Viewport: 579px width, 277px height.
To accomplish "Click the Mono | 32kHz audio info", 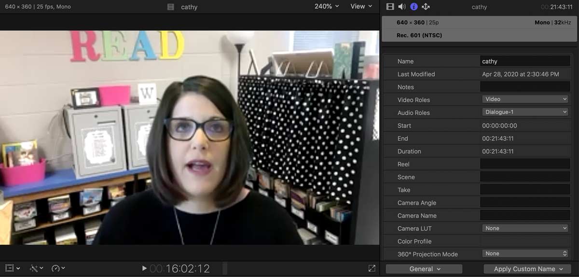I will (x=553, y=23).
